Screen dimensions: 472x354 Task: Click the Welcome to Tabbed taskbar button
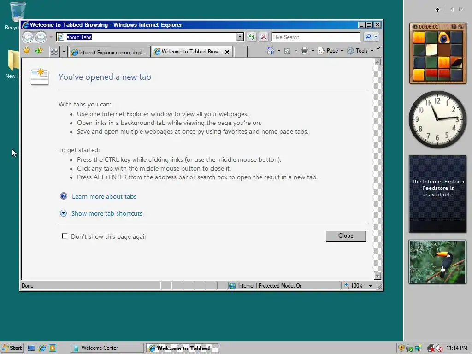point(183,348)
